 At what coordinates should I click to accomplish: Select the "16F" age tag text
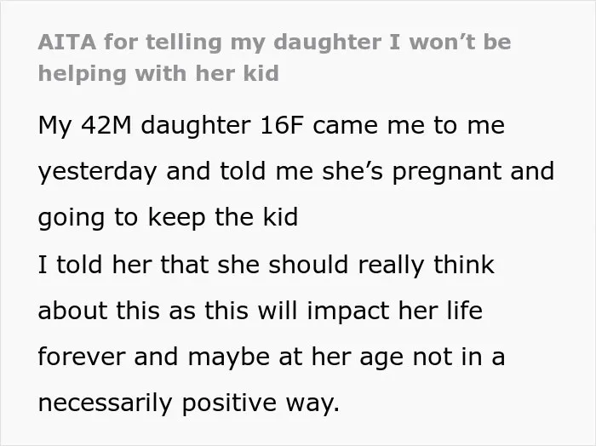(282, 125)
